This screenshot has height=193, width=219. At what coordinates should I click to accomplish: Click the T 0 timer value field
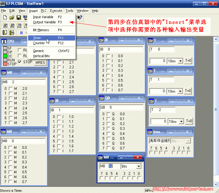[158, 61]
